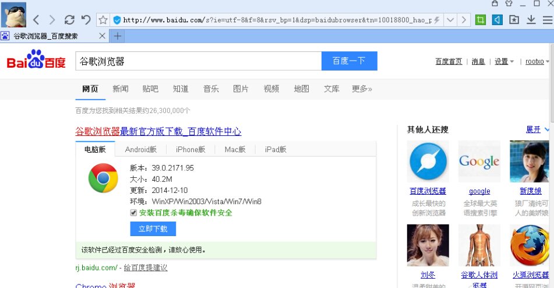This screenshot has height=288, width=554.
Task: Click the Google logo thumbnail
Action: 479,161
